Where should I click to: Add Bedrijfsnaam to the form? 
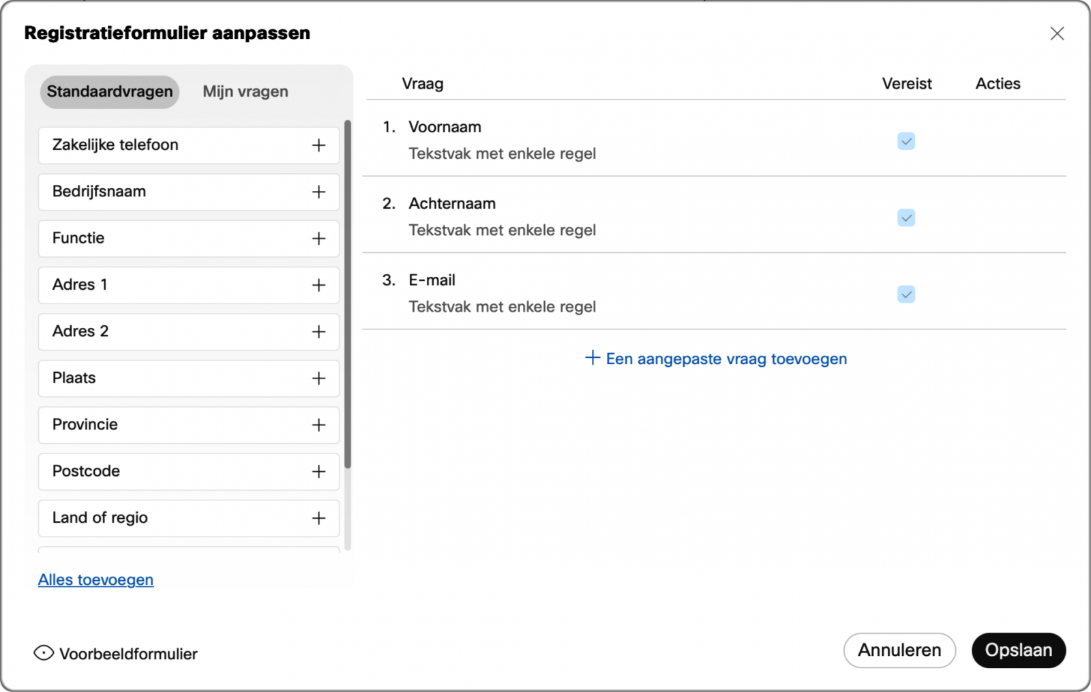pyautogui.click(x=318, y=192)
